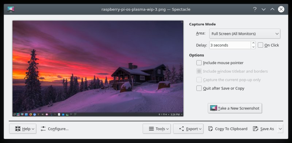Toggle Capture the current pop-up only checkbox
The image size is (292, 143).
[199, 80]
